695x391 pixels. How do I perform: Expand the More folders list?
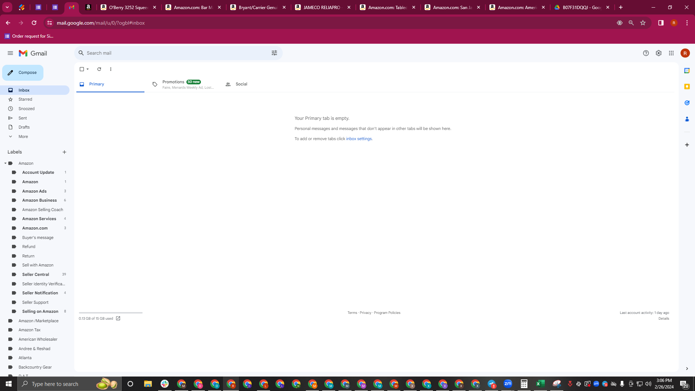(x=35, y=137)
